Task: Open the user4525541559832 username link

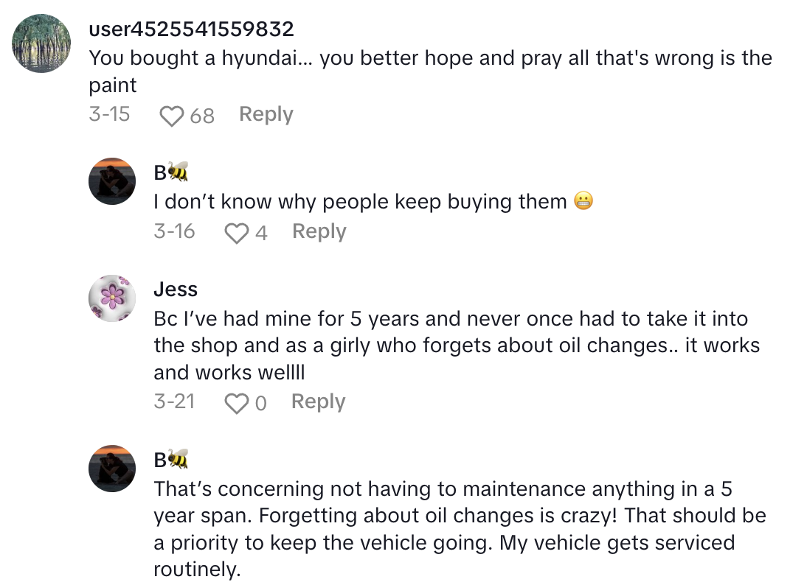Action: [x=191, y=29]
